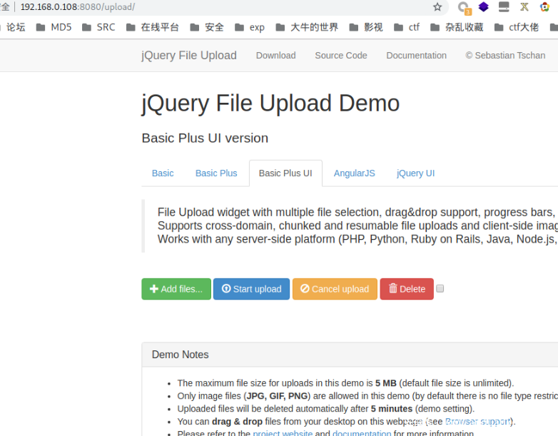The height and width of the screenshot is (436, 558).
Task: Open the Documentation navbar link
Action: pyautogui.click(x=417, y=56)
